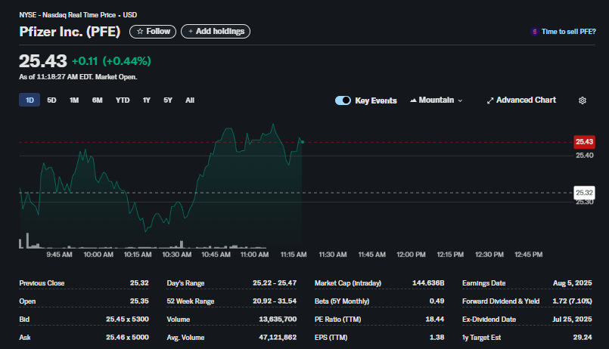
Task: Click the Volume value 13,635,700
Action: click(278, 319)
